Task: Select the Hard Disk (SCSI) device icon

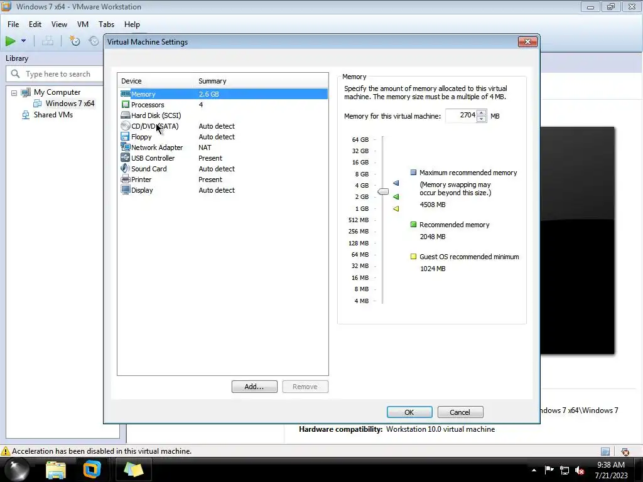Action: [126, 115]
